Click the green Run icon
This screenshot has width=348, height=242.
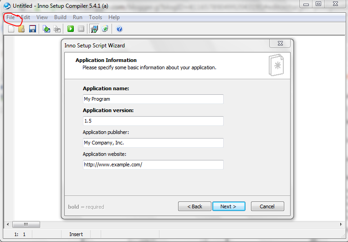click(71, 29)
